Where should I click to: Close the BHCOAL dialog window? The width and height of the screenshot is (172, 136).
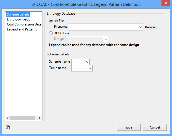click(166, 3)
